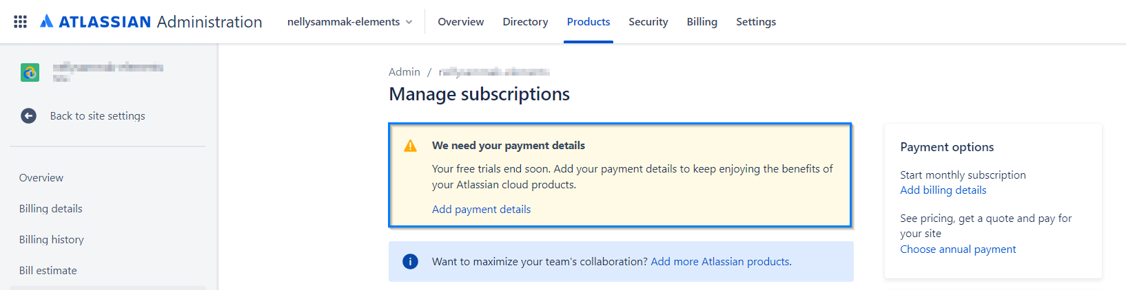Click Add payment details link

[x=481, y=210]
